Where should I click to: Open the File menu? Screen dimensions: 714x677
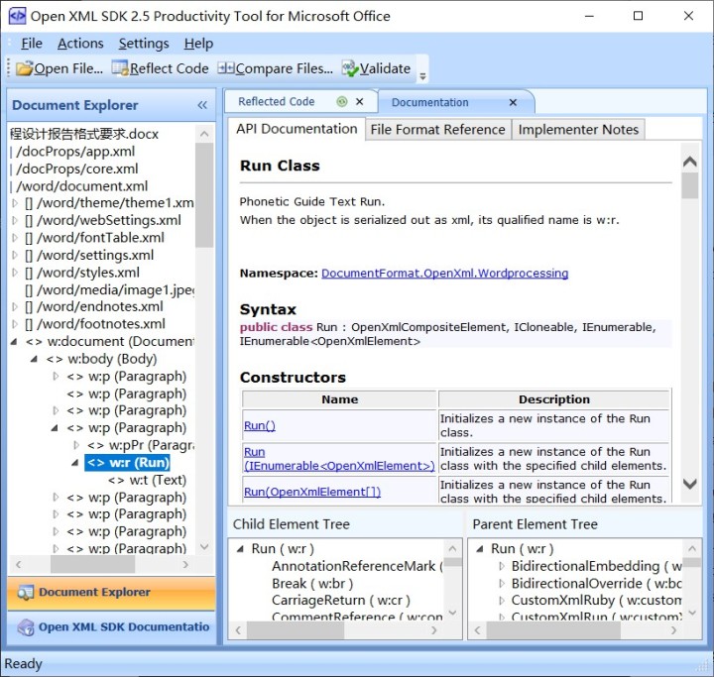pos(32,44)
